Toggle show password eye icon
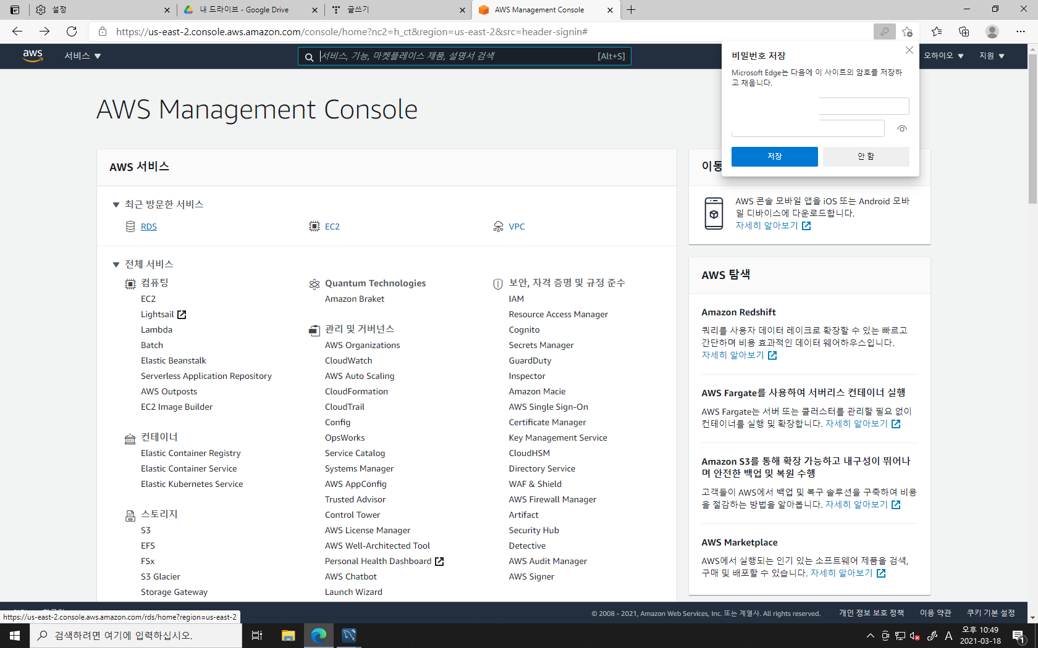1038x648 pixels. [902, 129]
